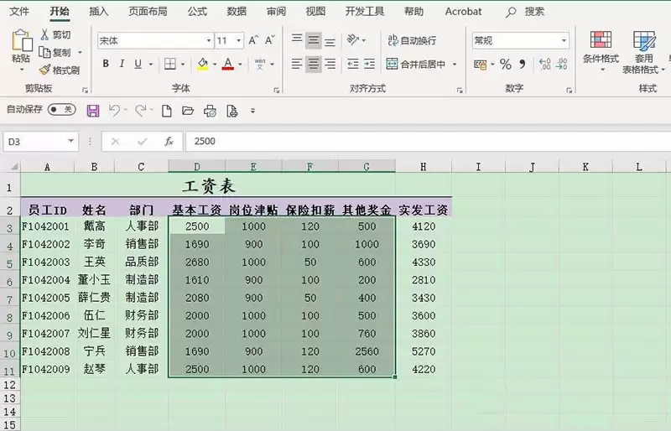
Task: Open the 公式 (Formulas) tab
Action: 197,12
